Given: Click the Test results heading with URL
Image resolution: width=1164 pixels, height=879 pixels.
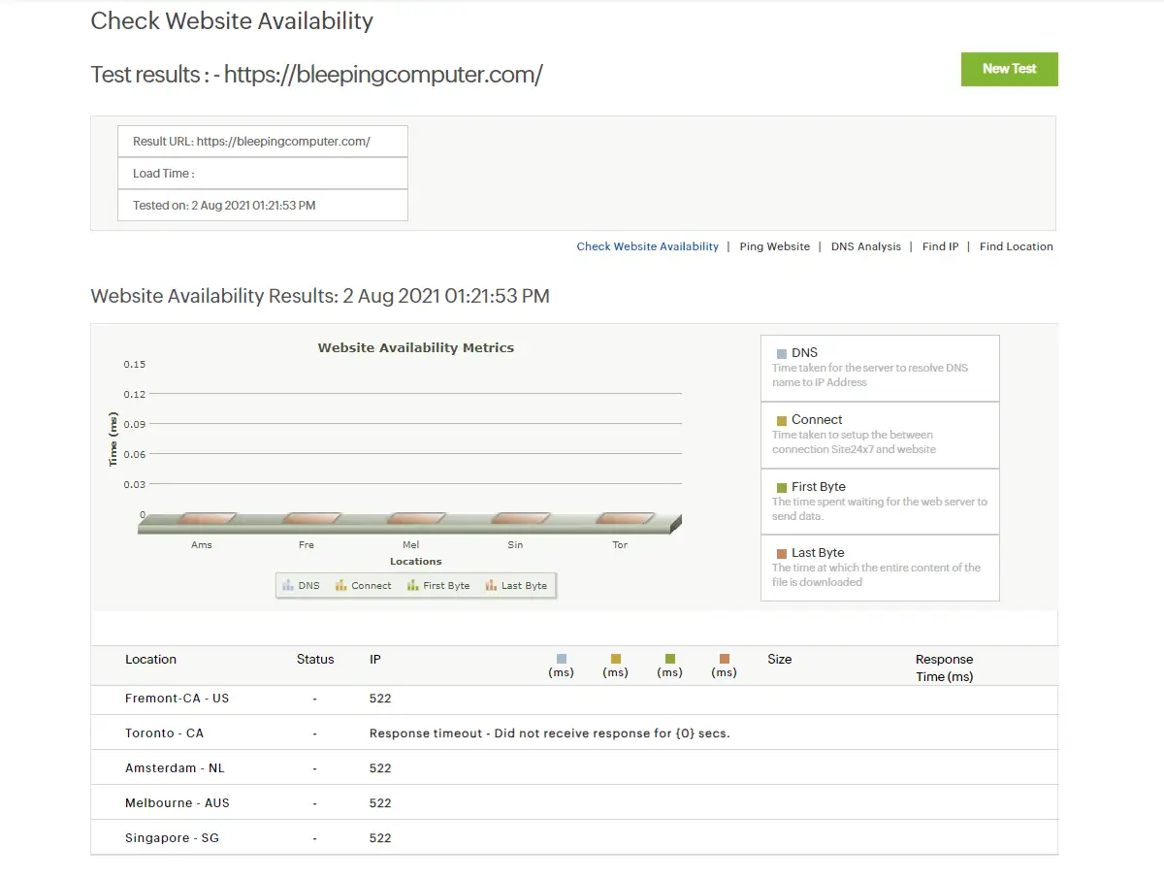Looking at the screenshot, I should click(x=316, y=75).
